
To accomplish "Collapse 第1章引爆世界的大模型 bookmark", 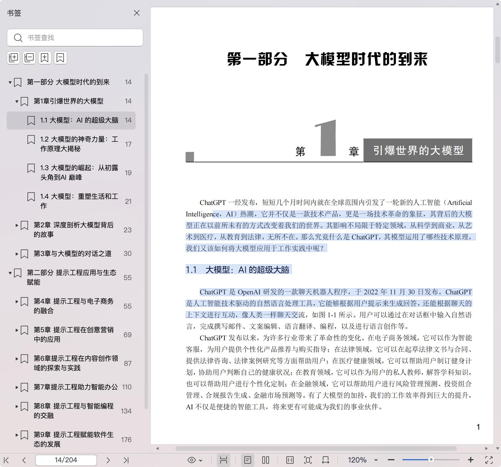I will tap(17, 101).
